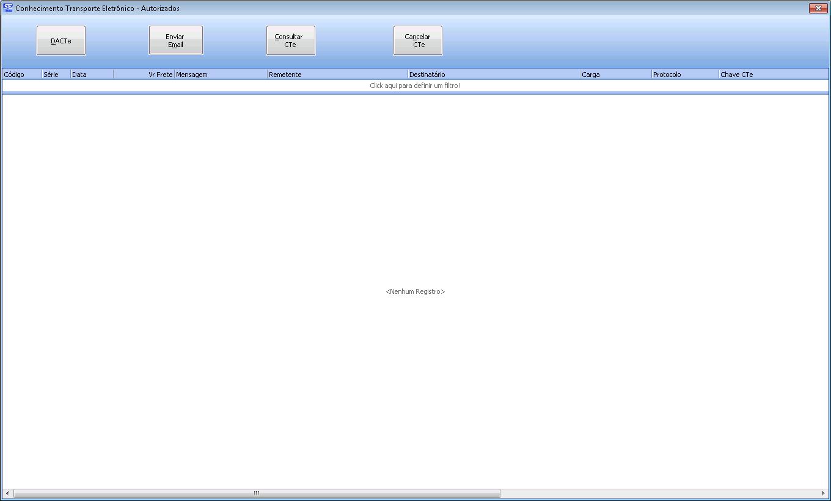Viewport: 831px width, 501px height.
Task: Click the horizontal scrollbar thumb
Action: (257, 493)
